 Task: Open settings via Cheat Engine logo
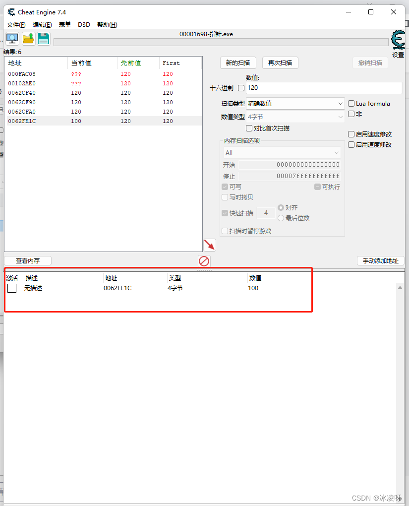(398, 40)
